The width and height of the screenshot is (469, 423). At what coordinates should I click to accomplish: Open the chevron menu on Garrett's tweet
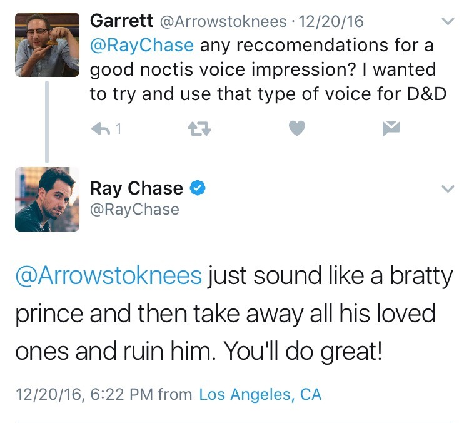(x=448, y=21)
